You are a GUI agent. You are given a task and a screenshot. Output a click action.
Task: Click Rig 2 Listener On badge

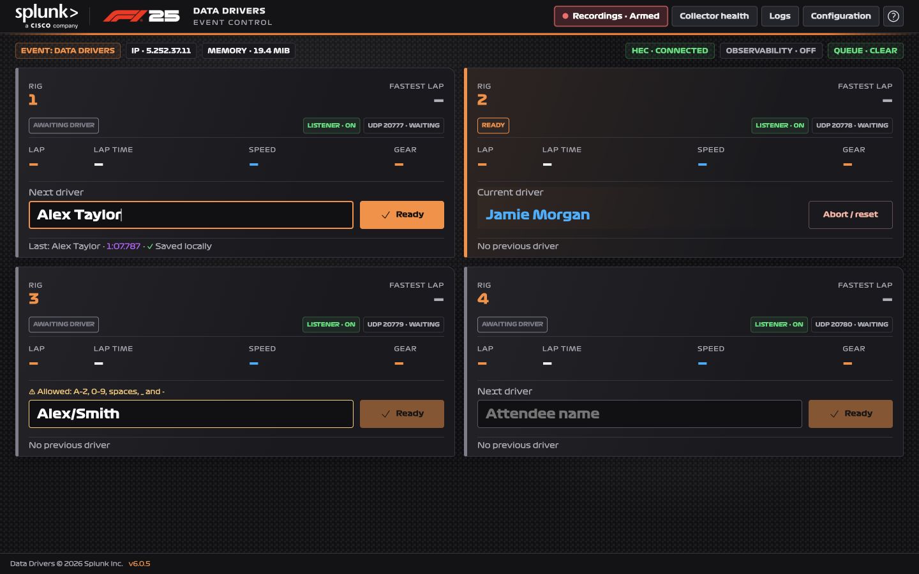780,126
